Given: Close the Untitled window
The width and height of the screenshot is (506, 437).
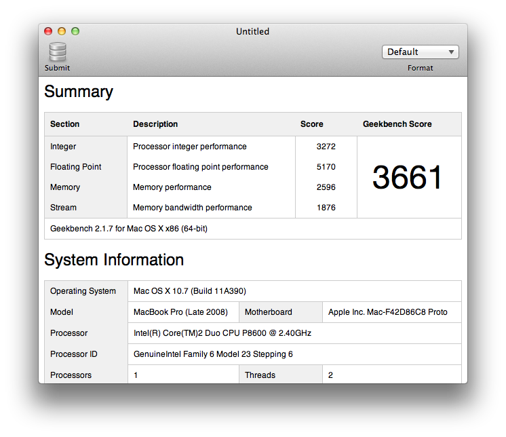Looking at the screenshot, I should click(x=48, y=31).
